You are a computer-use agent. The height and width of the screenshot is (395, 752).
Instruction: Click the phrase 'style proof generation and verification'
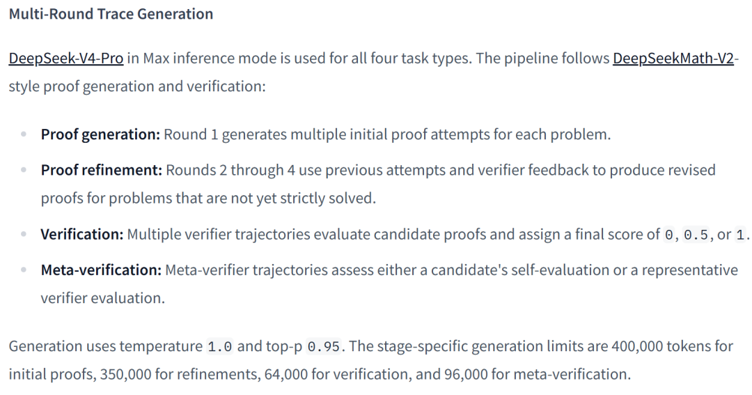(x=135, y=86)
